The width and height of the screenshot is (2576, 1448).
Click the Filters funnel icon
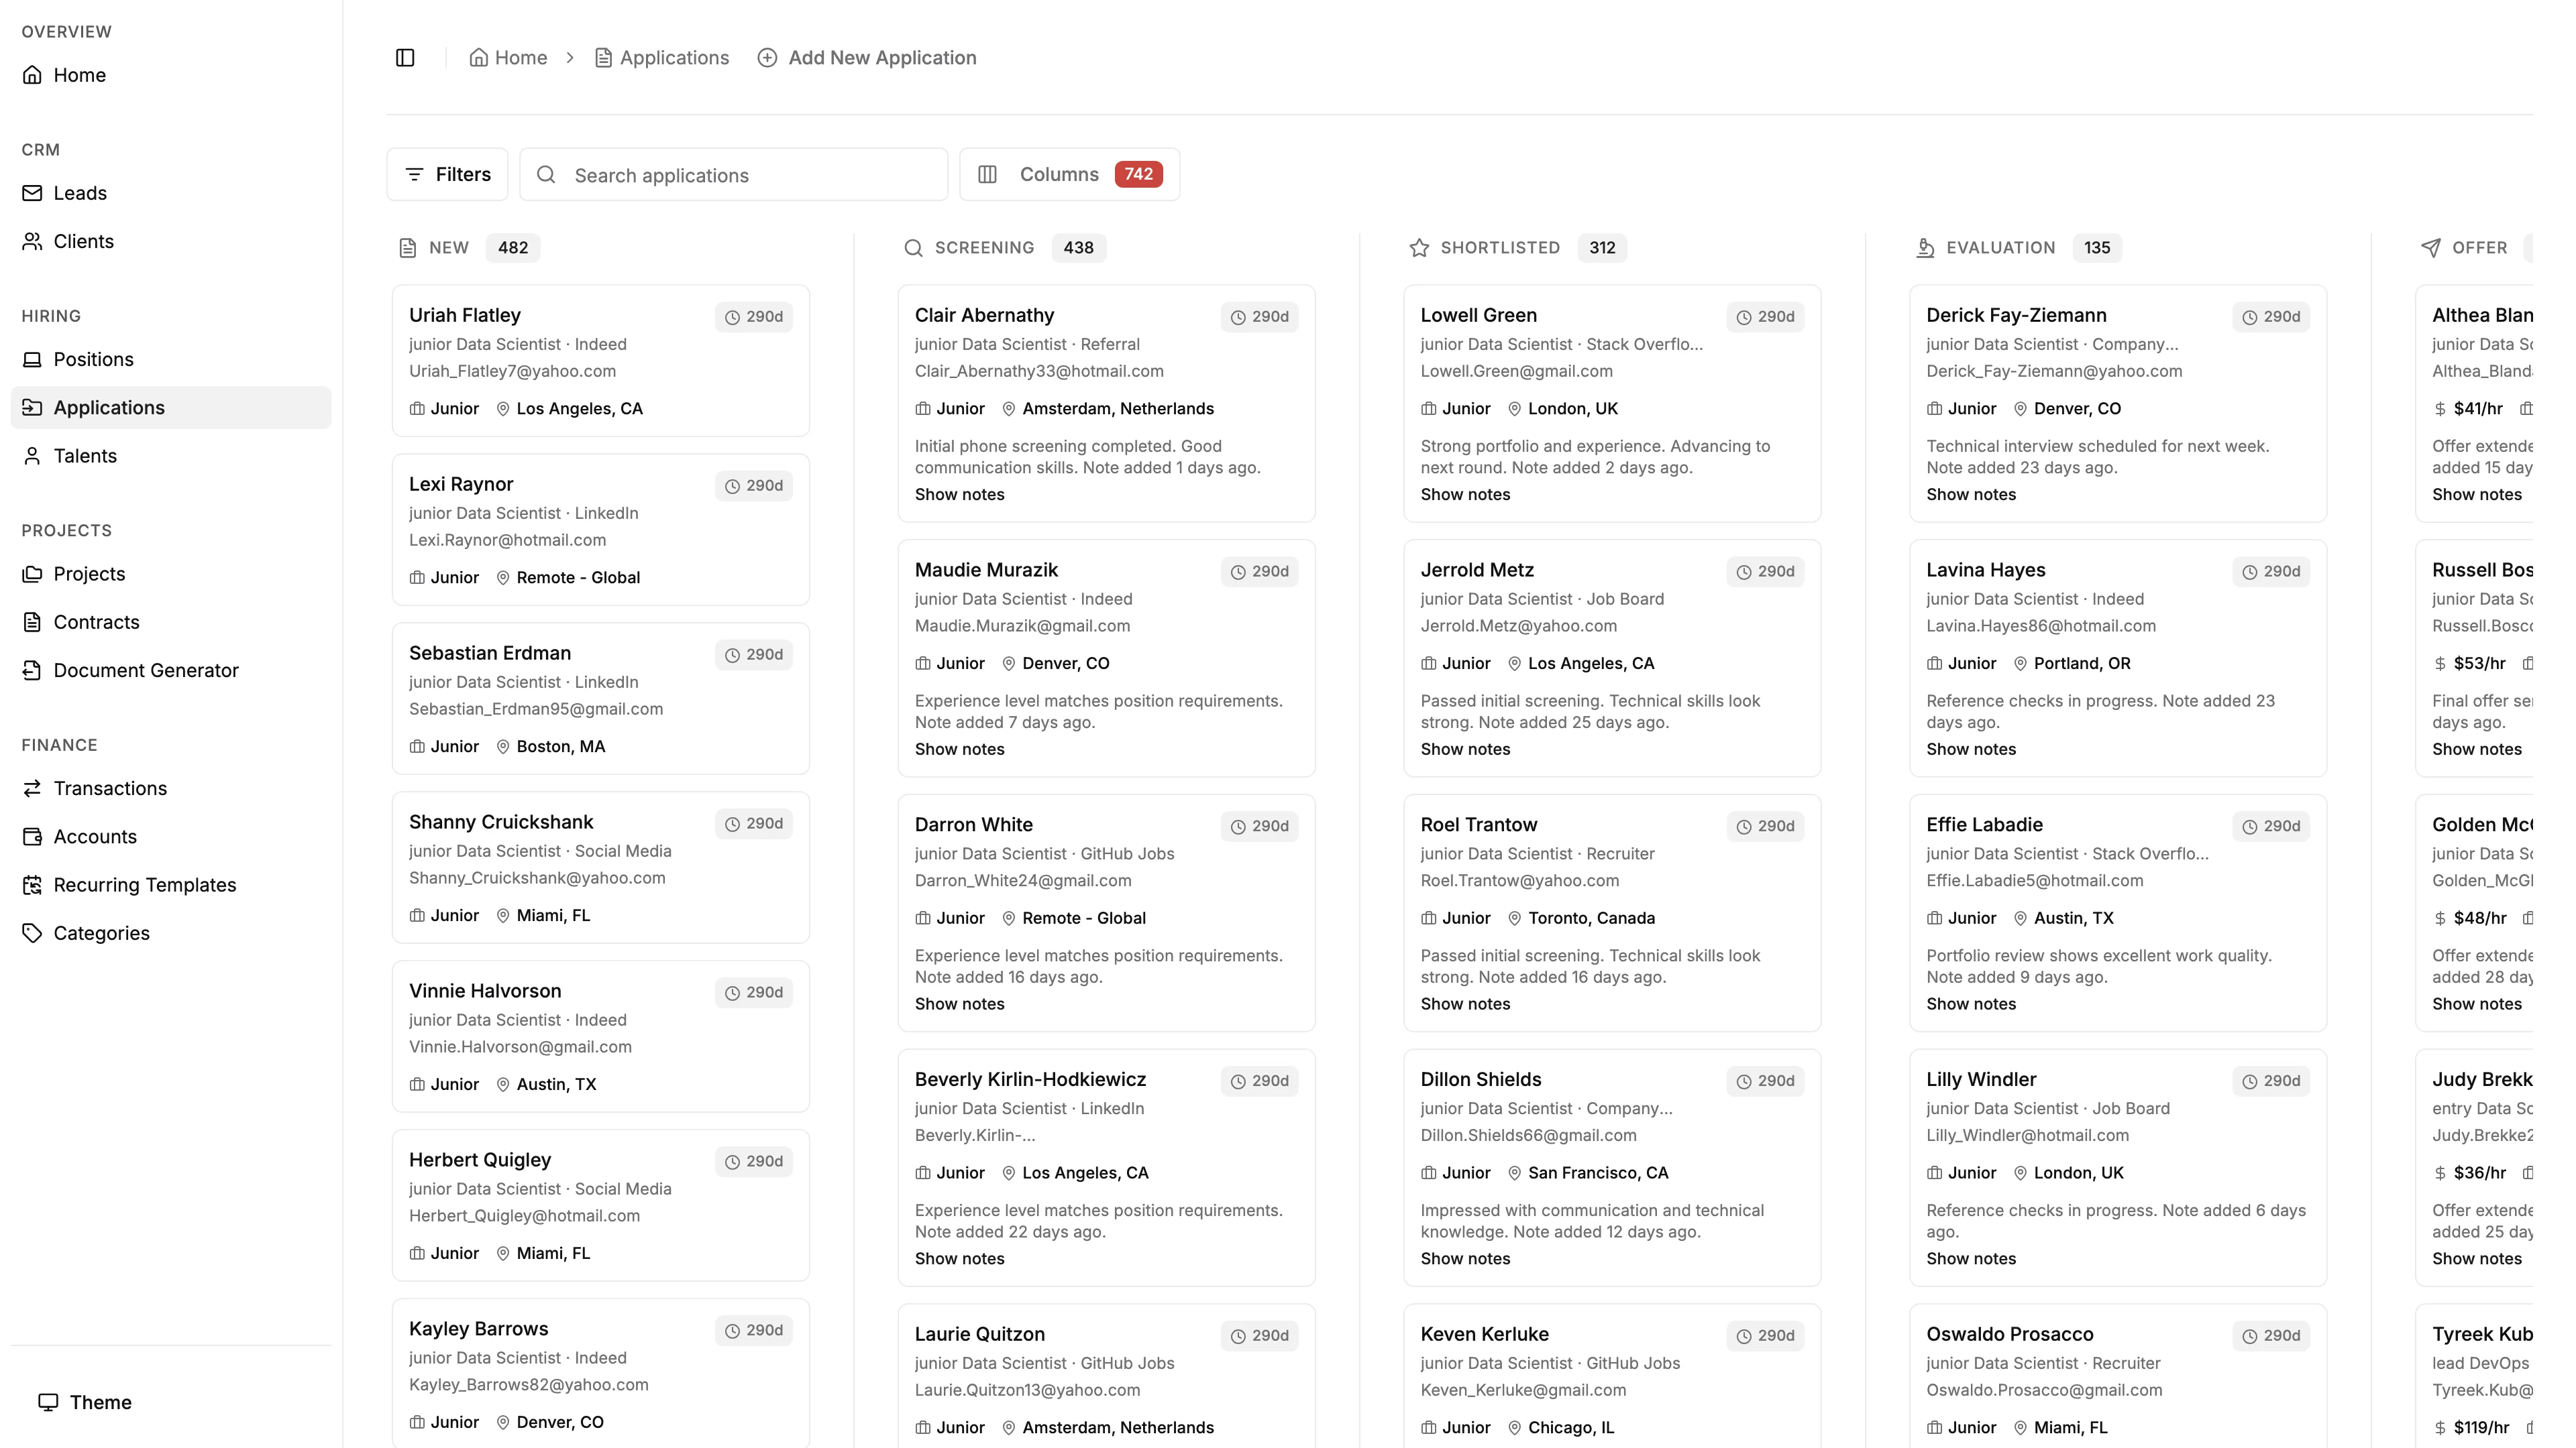414,175
